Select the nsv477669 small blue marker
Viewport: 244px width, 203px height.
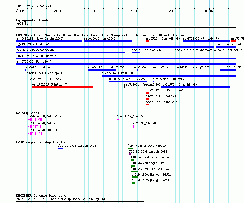(x=153, y=81)
